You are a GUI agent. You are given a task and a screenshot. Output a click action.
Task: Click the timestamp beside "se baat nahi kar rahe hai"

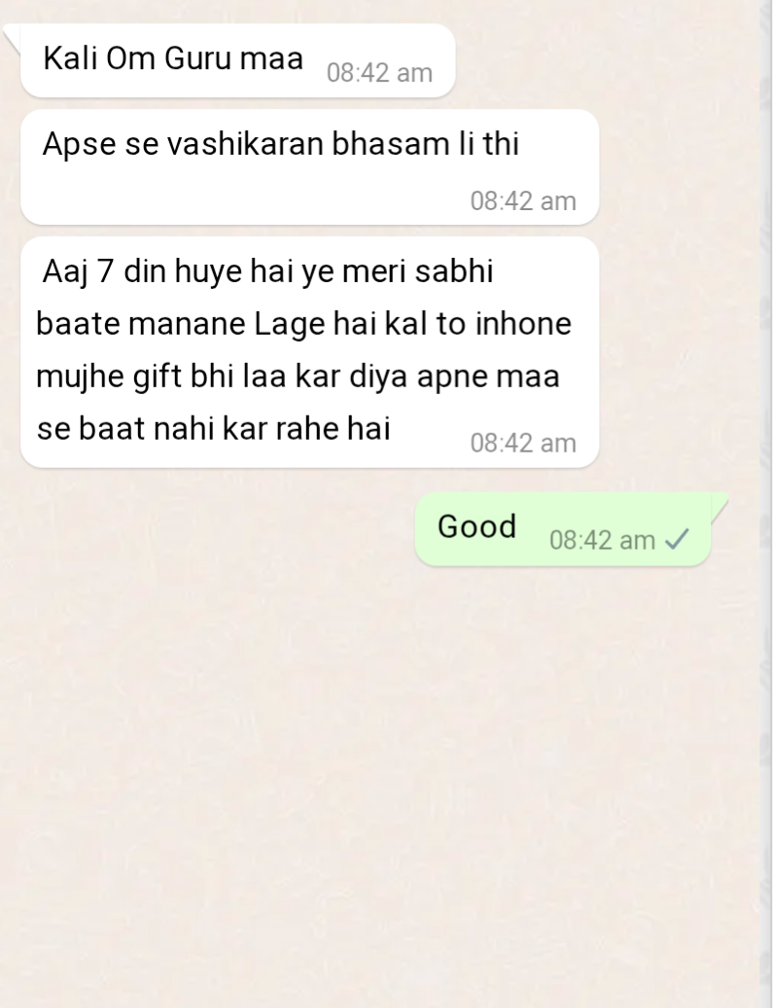point(523,443)
